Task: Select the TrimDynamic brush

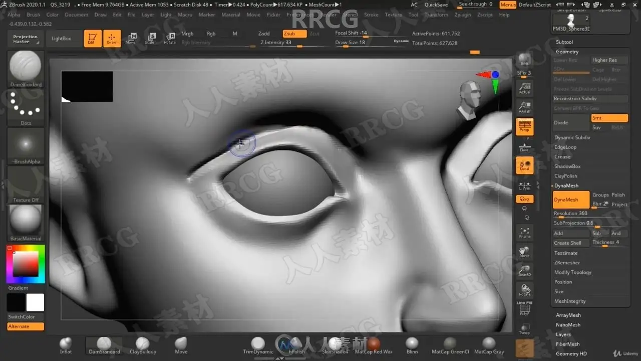Action: click(258, 345)
